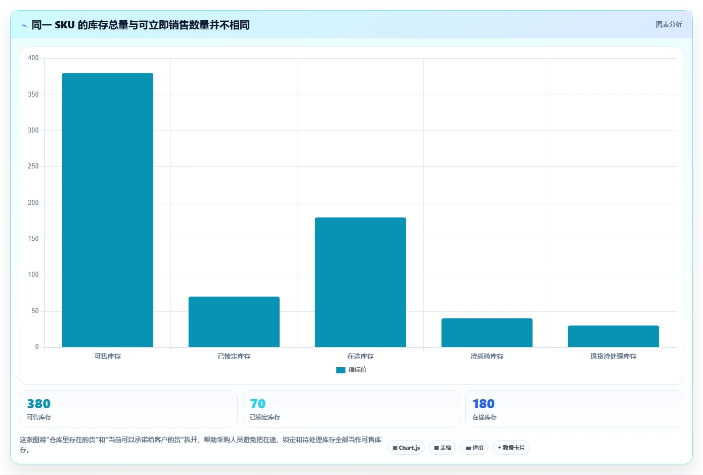Open the 380 可售库存 data card
This screenshot has width=703, height=475.
click(128, 409)
